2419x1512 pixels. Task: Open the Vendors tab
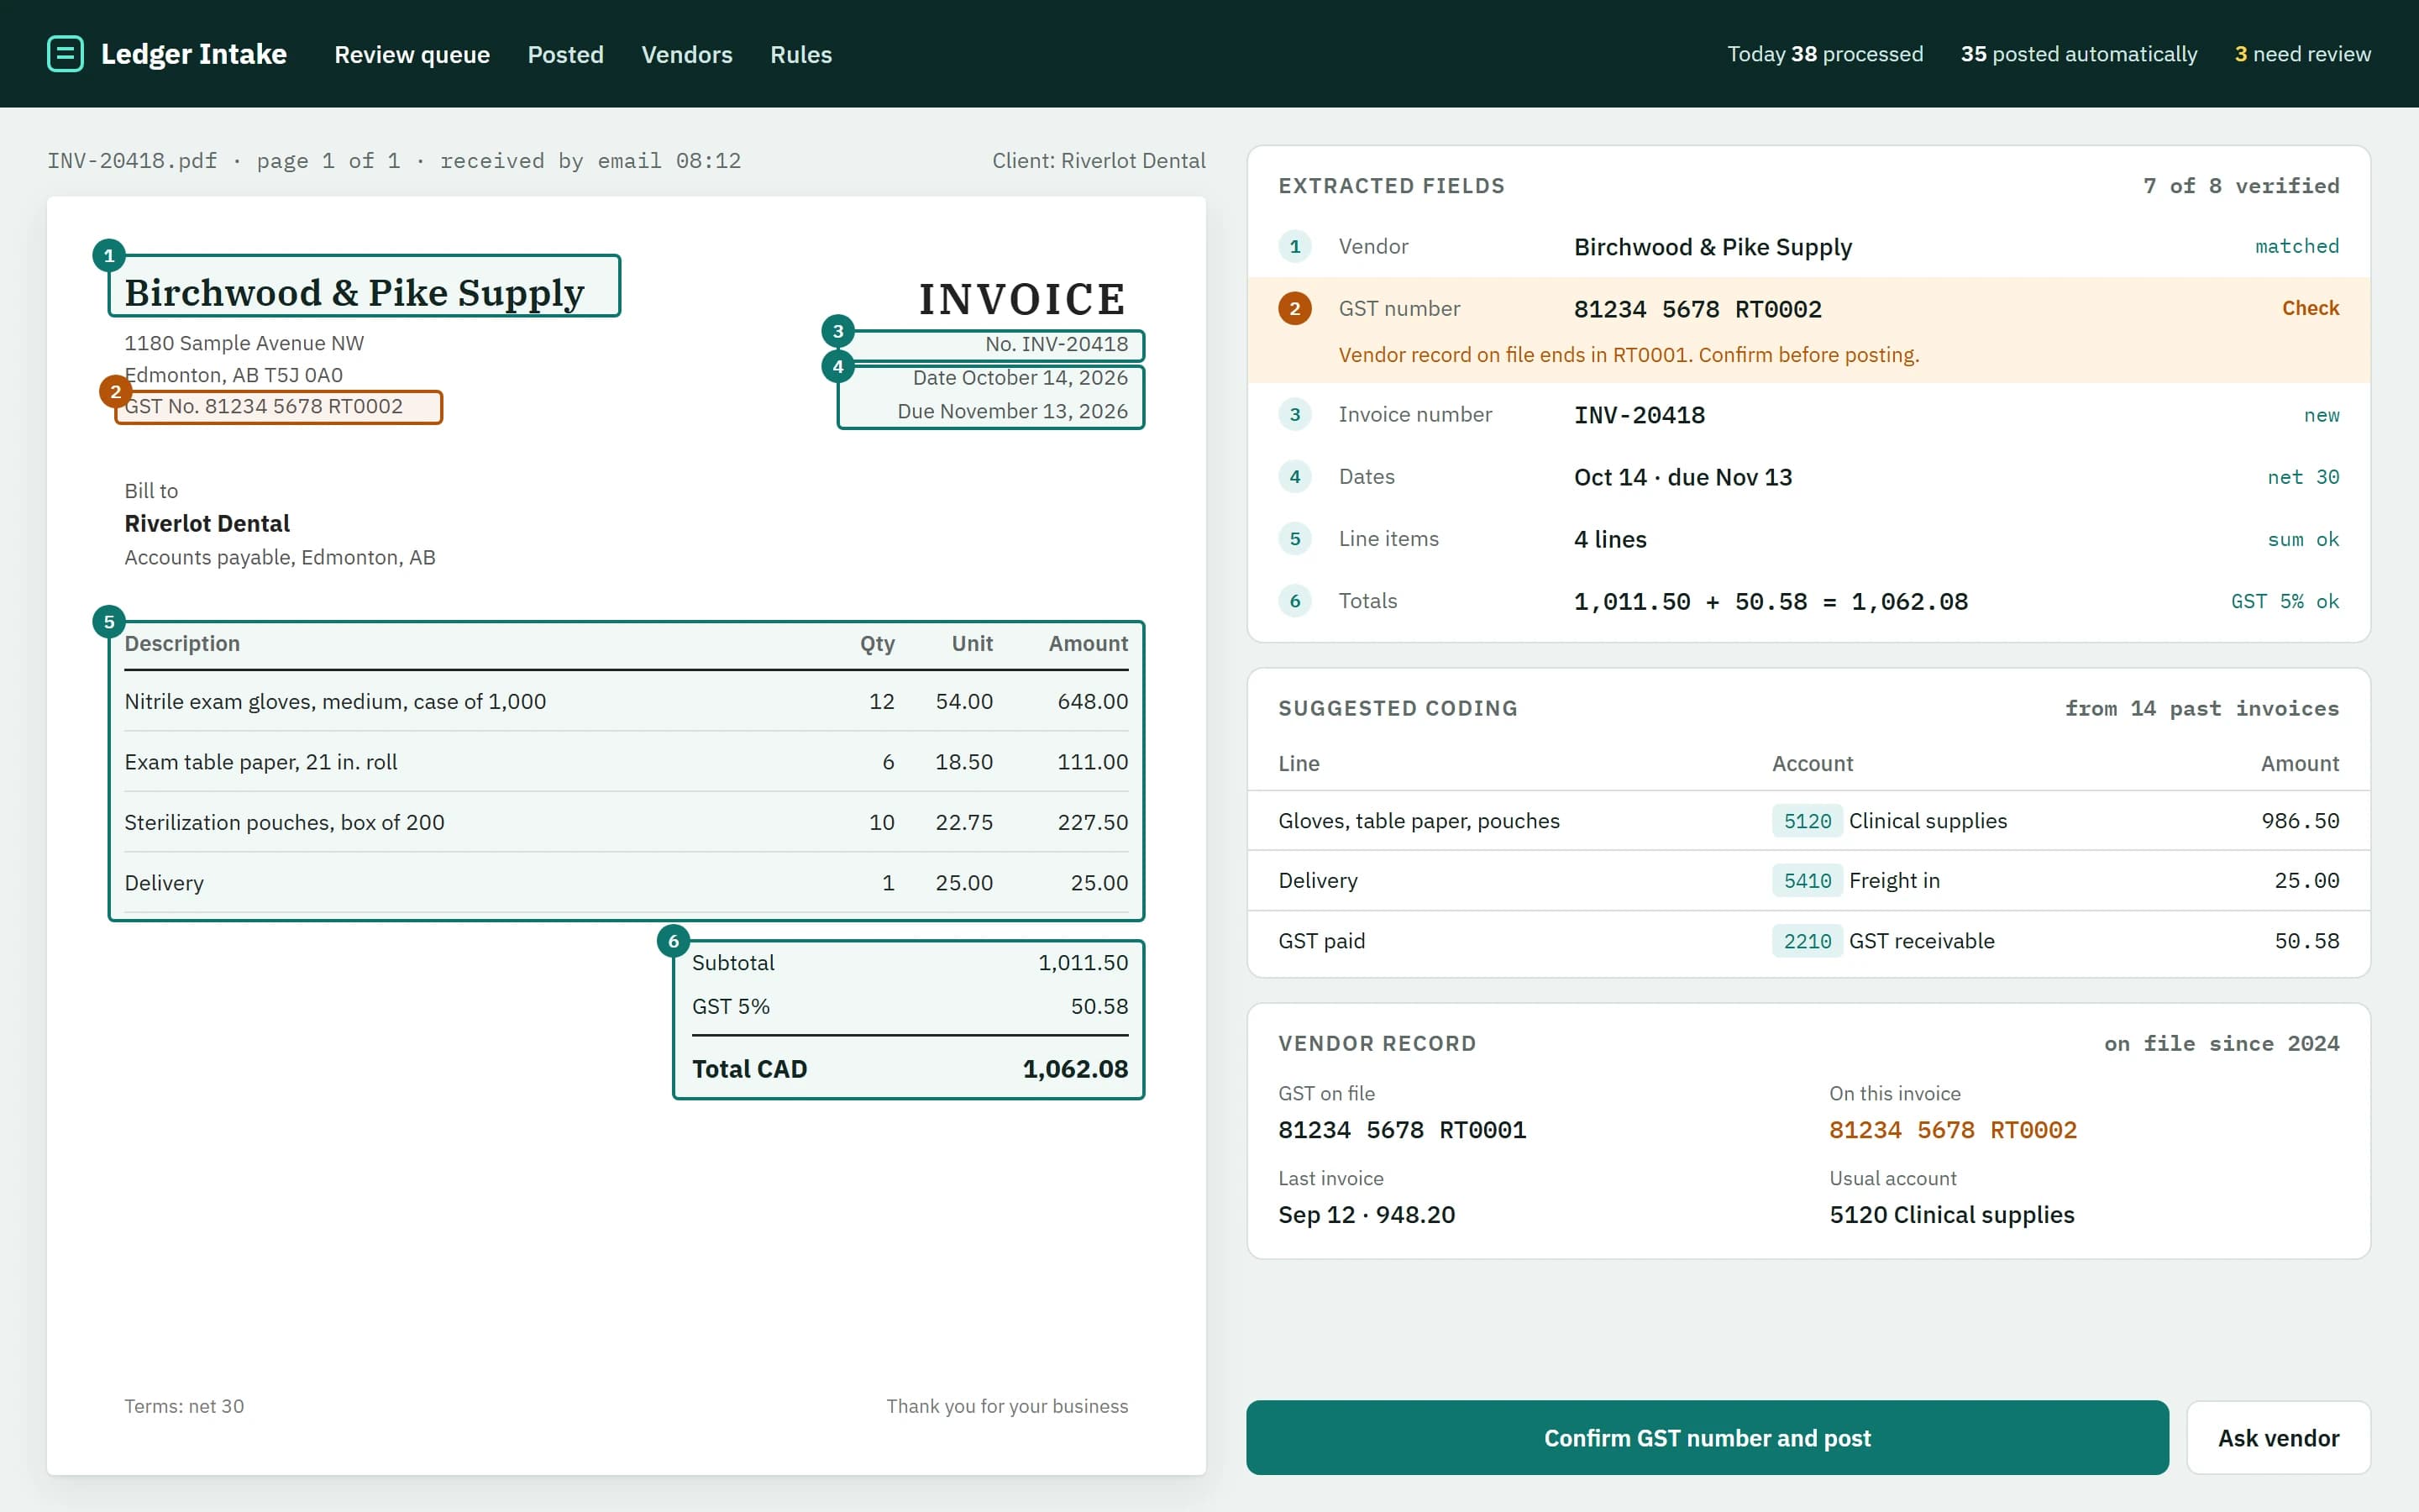(x=687, y=54)
